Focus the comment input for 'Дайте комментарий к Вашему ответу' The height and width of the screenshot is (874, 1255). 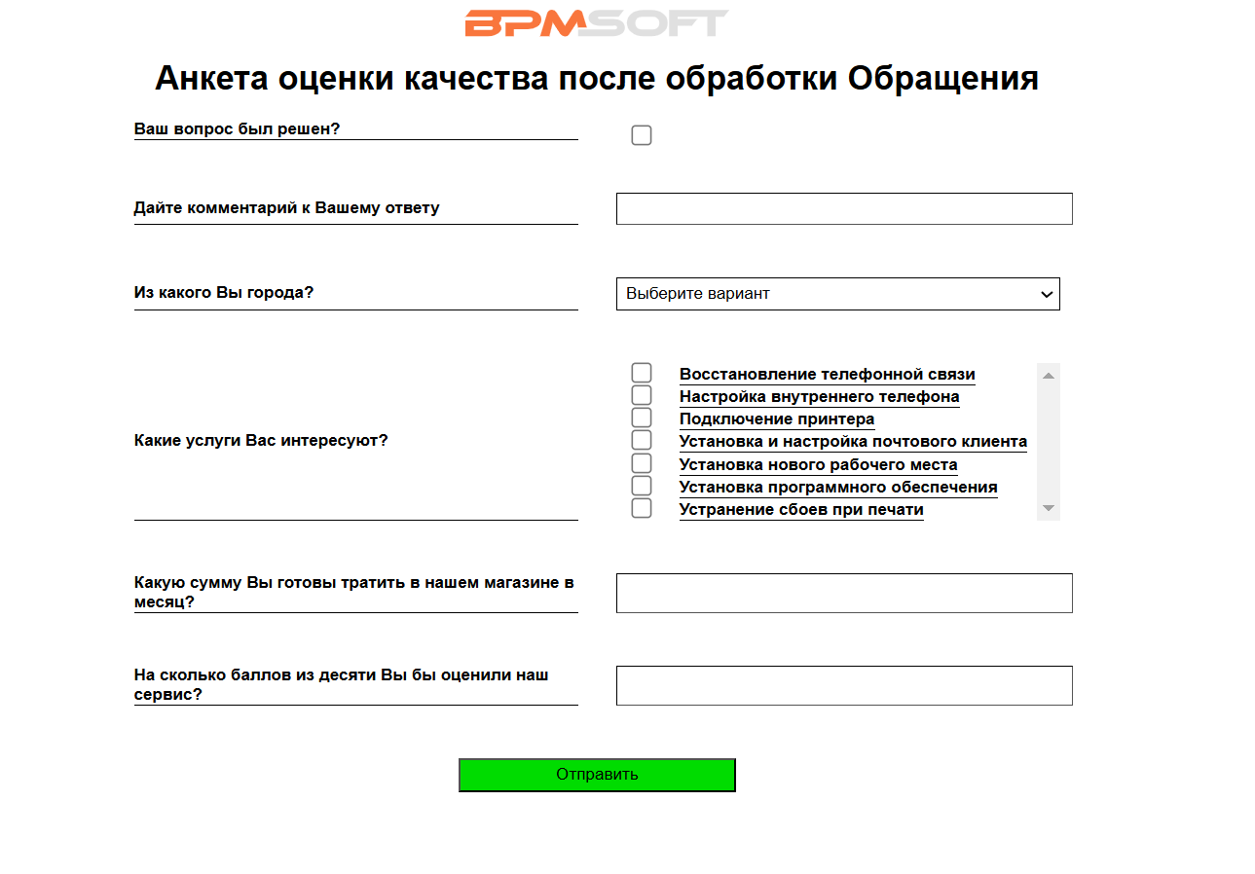tap(844, 208)
